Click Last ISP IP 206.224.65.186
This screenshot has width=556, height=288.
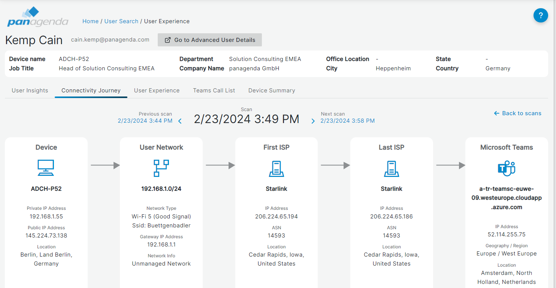[x=392, y=217]
